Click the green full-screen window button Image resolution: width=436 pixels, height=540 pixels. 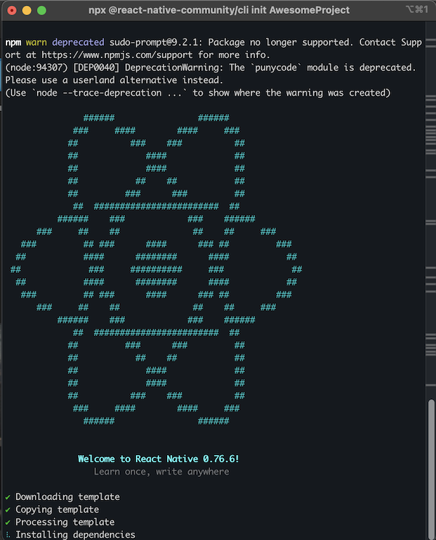41,10
